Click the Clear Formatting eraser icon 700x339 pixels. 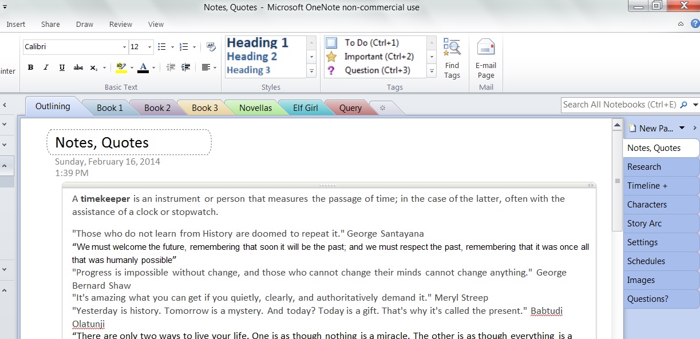pos(211,47)
